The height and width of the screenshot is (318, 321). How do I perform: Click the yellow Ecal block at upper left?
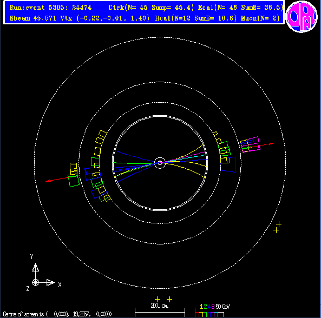(102, 134)
